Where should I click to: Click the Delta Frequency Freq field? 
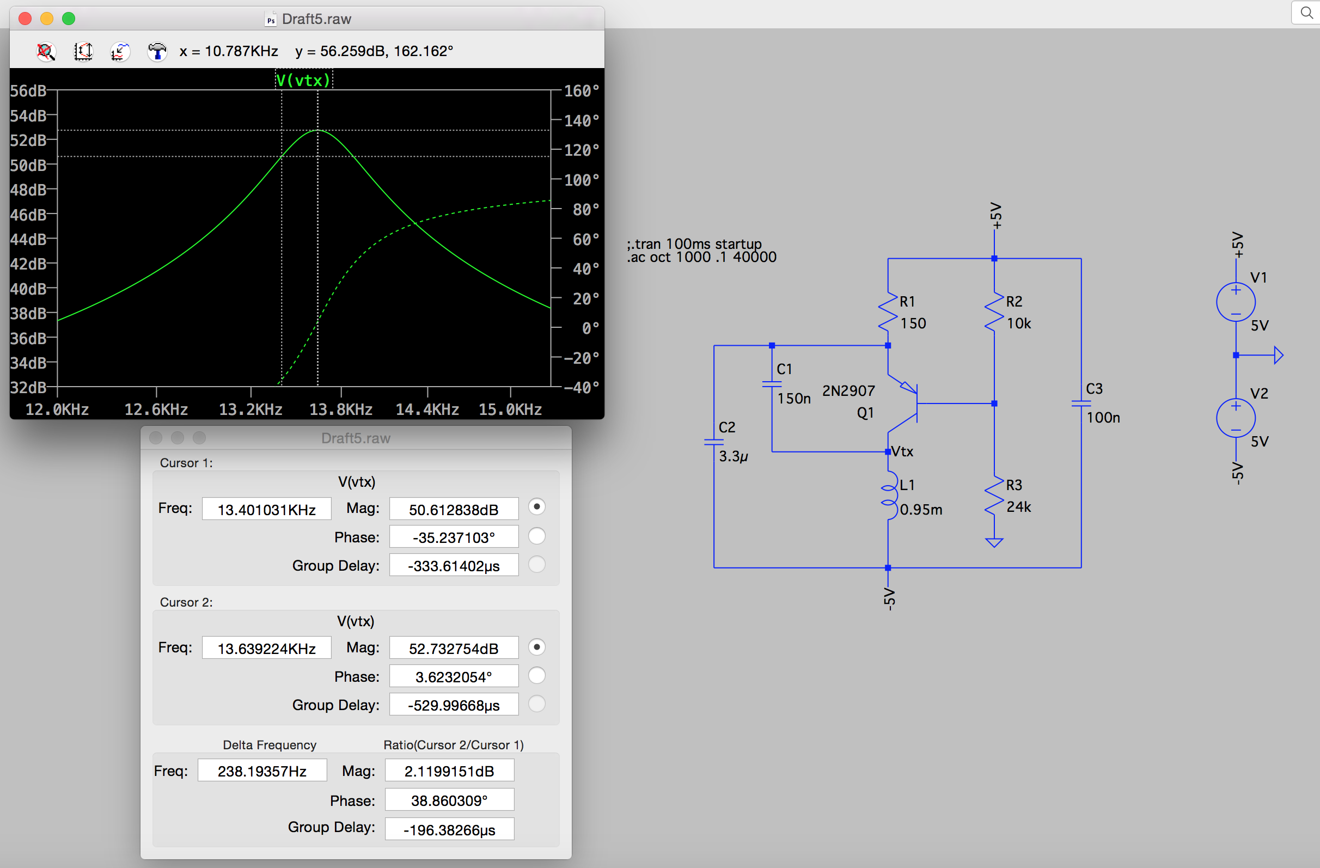tap(262, 771)
